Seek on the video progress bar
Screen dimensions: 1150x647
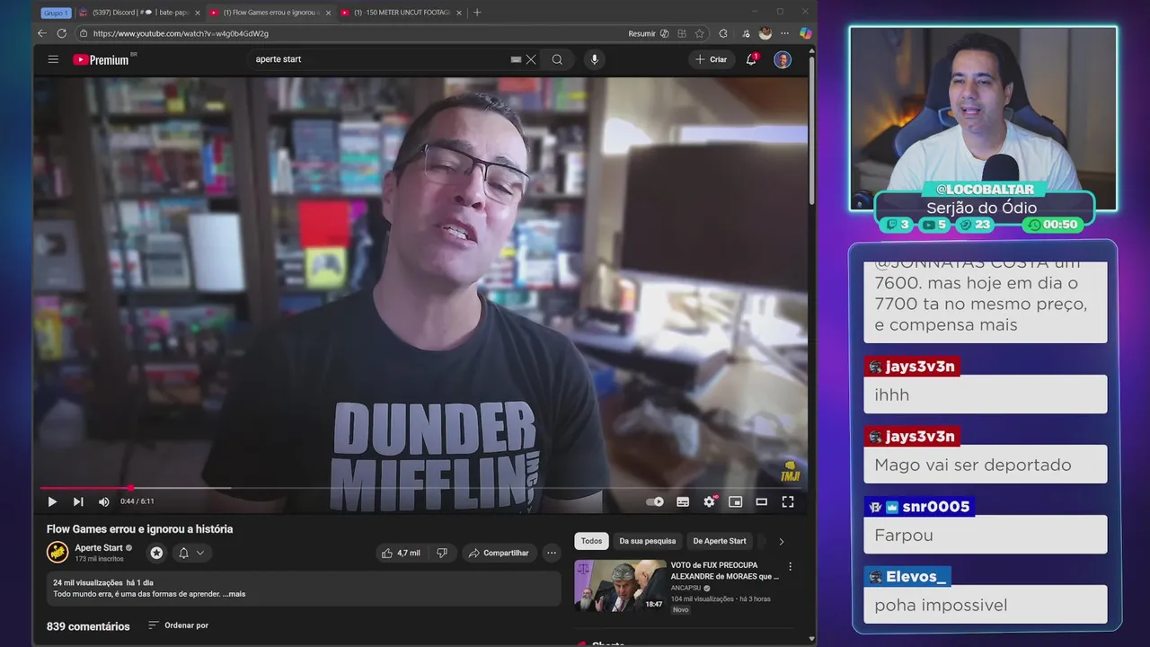[420, 488]
